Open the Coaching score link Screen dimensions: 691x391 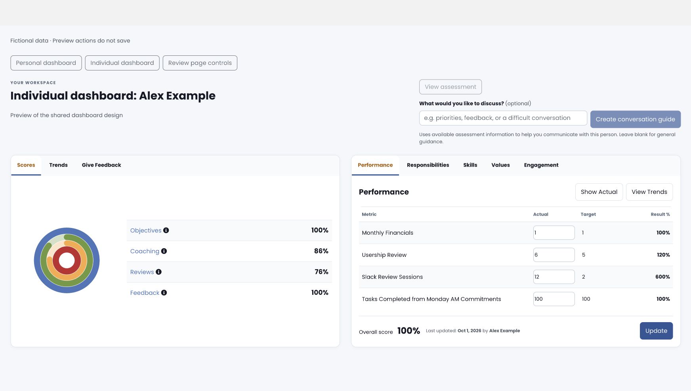click(145, 251)
